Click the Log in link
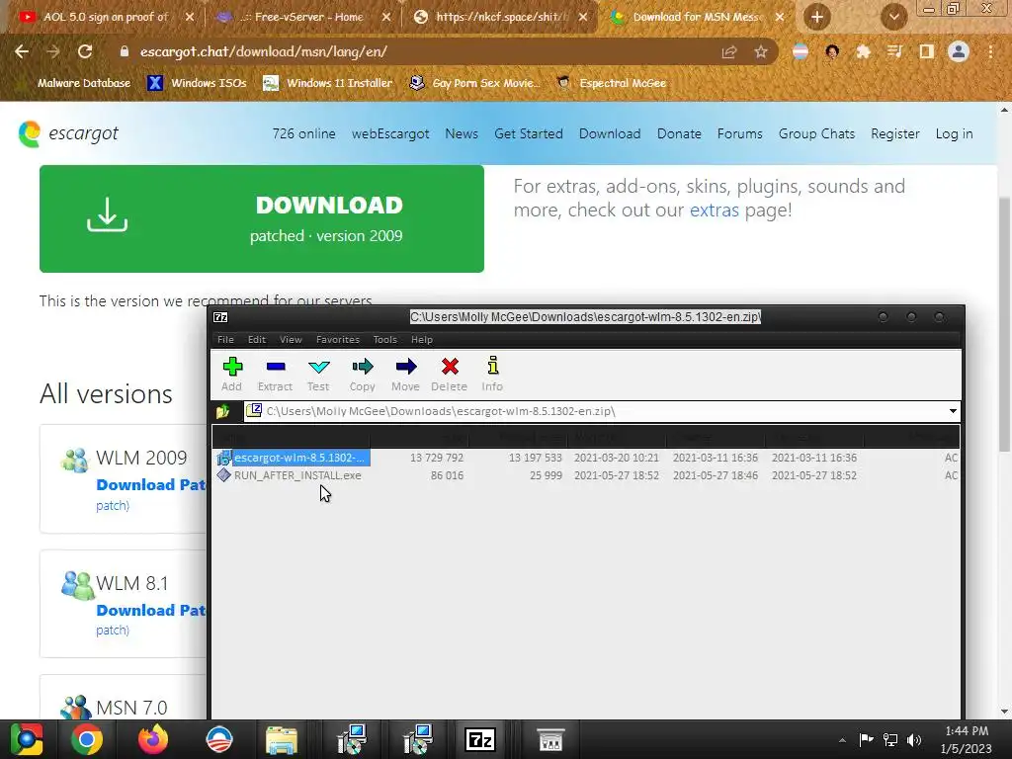This screenshot has width=1012, height=759. pyautogui.click(x=954, y=133)
